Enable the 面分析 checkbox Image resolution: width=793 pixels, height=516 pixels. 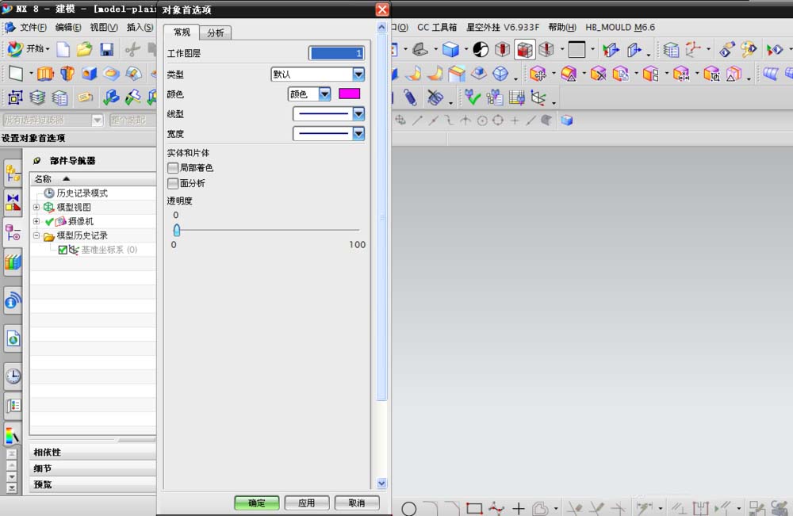pos(172,183)
